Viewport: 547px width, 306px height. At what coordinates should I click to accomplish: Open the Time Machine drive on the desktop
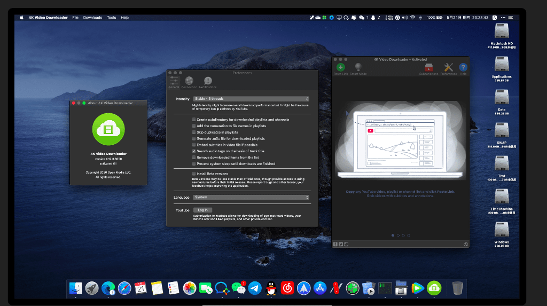[x=502, y=198]
